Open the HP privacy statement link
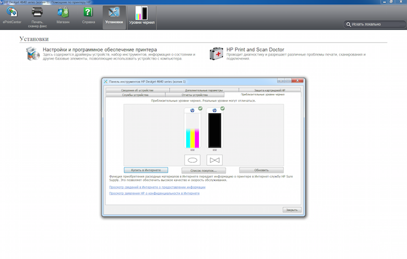Image resolution: width=407 pixels, height=259 pixels. (x=154, y=193)
